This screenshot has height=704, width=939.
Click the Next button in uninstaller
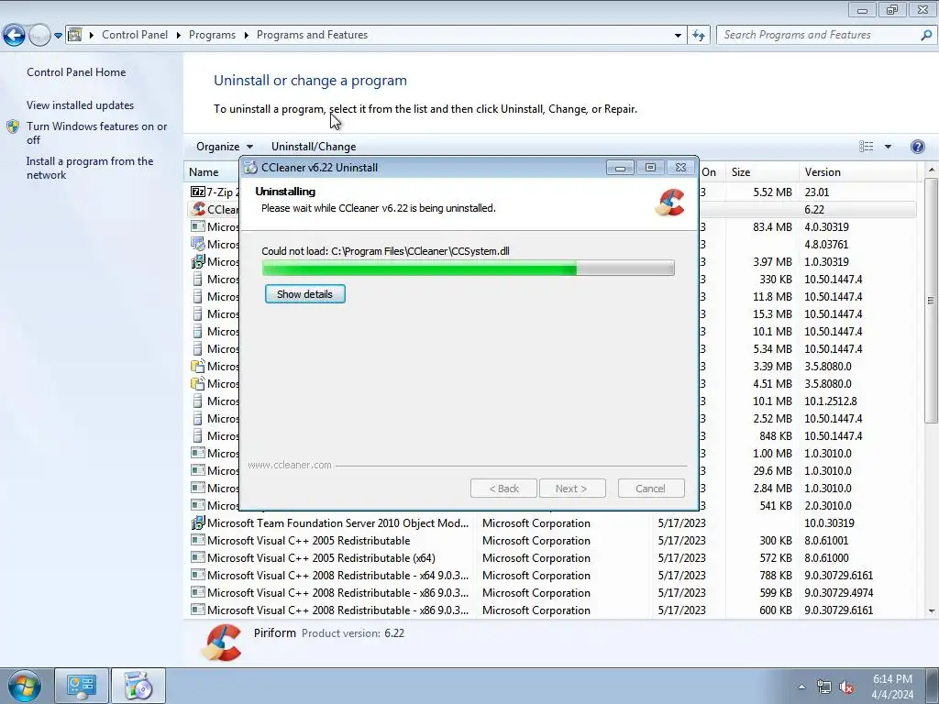click(x=572, y=489)
